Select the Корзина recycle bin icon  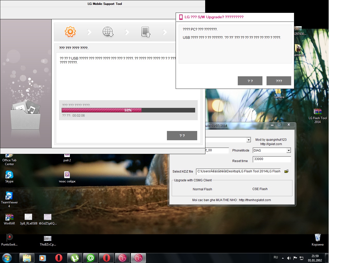pyautogui.click(x=318, y=238)
